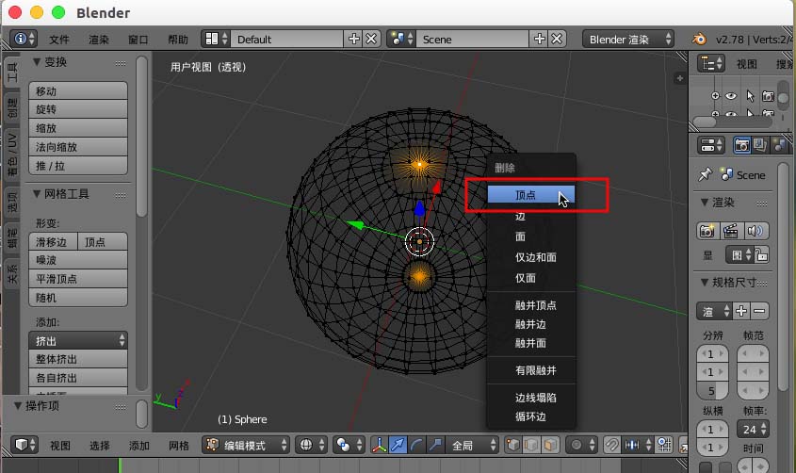Collapse the 操作项 panel
796x473 pixels.
18,405
